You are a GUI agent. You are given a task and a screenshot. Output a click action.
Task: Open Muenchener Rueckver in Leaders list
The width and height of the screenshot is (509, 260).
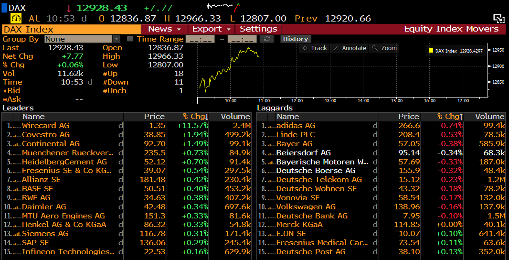(x=68, y=153)
